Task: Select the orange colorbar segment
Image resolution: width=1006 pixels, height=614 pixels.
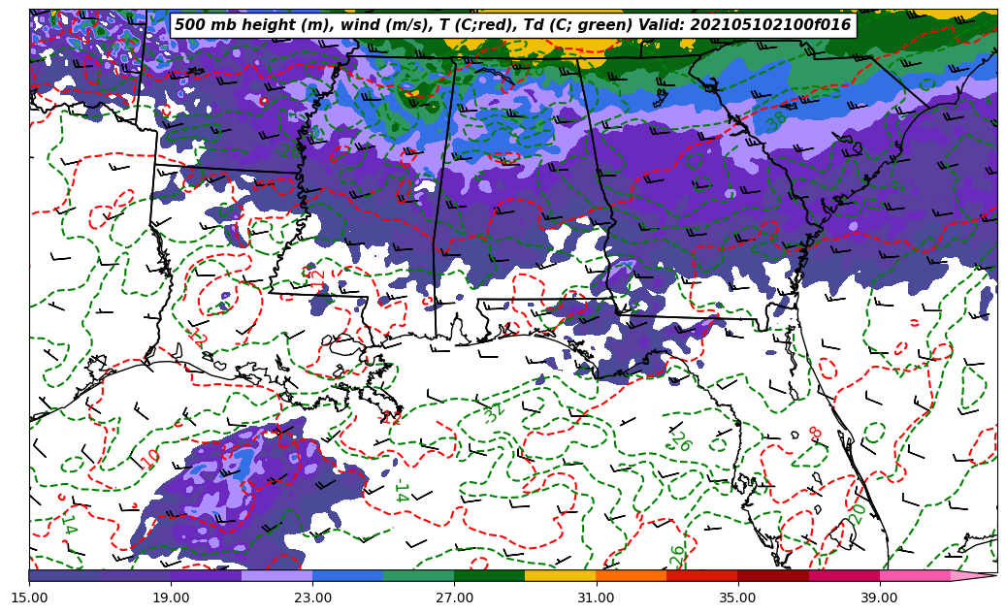Action: (x=631, y=575)
